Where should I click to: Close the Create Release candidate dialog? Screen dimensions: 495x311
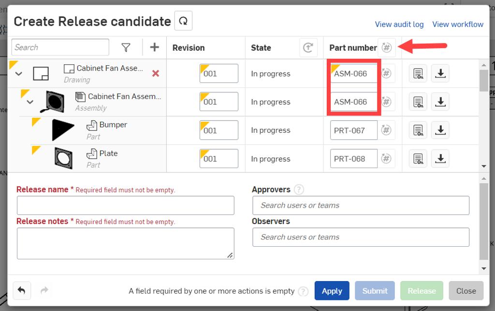466,290
